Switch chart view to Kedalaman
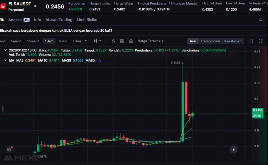This screenshot has height=165, width=268. (x=233, y=41)
